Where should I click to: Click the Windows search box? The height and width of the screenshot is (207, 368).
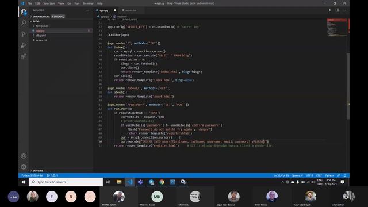(66, 182)
